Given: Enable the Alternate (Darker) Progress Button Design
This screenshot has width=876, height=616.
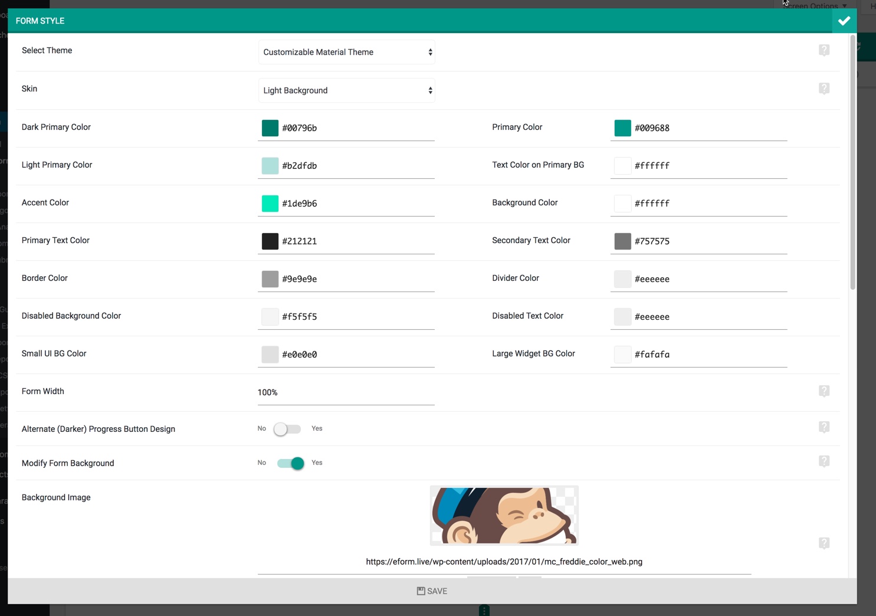Looking at the screenshot, I should [x=287, y=428].
